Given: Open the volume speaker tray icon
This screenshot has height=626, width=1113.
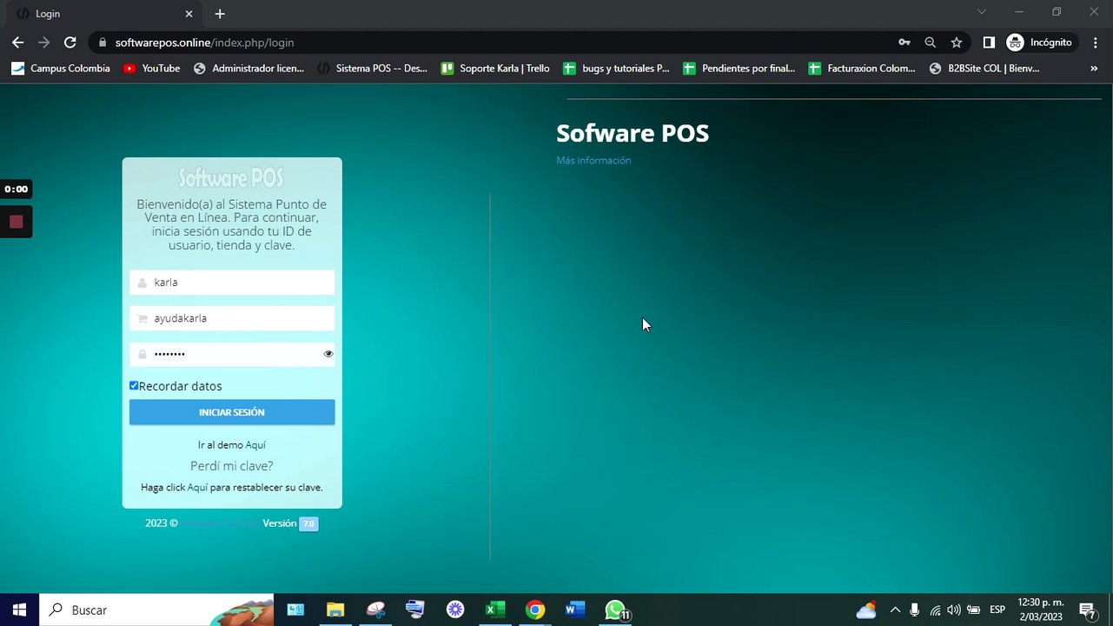Looking at the screenshot, I should coord(954,610).
